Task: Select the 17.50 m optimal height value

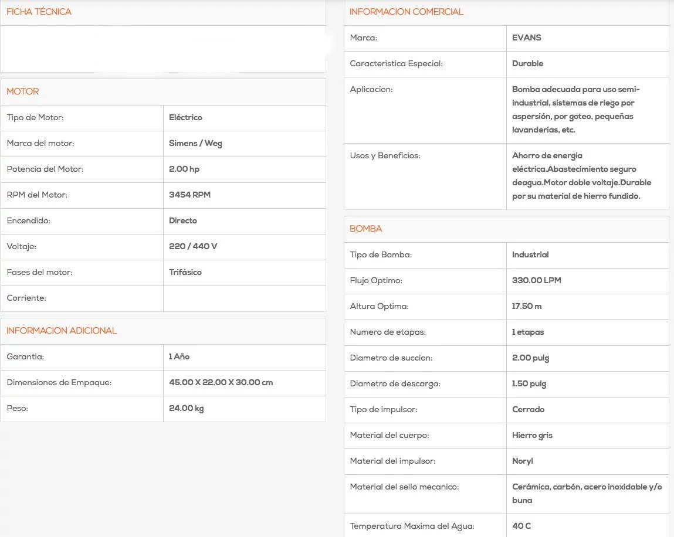Action: click(x=527, y=306)
